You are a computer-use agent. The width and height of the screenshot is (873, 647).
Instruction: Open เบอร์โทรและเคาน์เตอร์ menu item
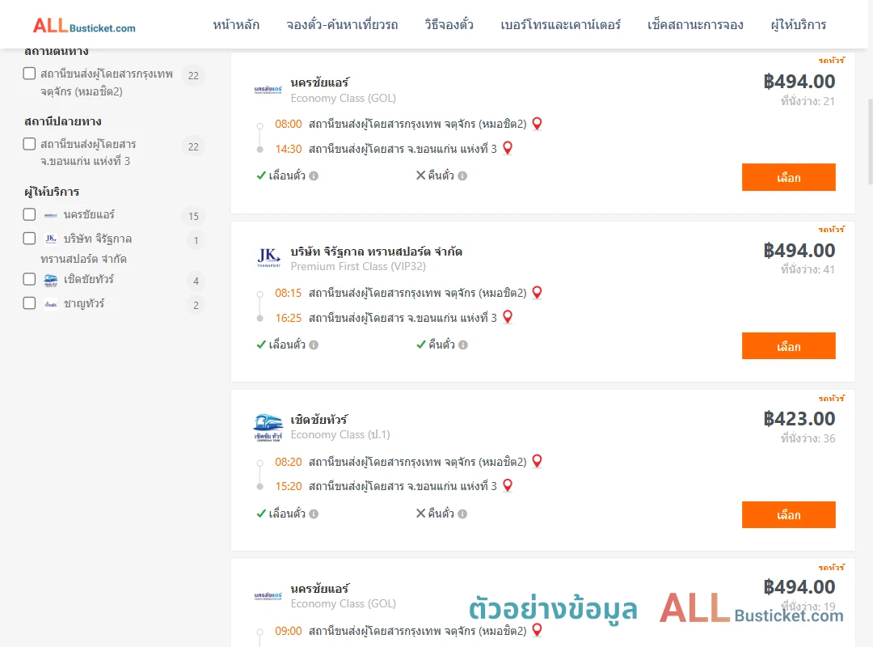point(560,25)
